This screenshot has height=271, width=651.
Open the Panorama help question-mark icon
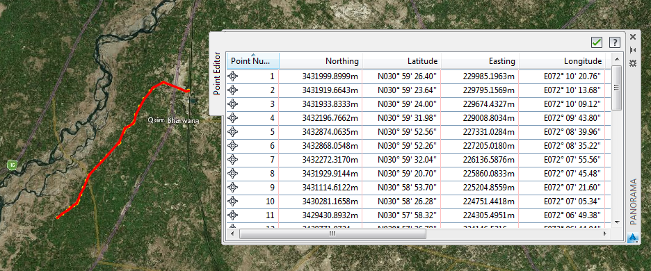614,42
